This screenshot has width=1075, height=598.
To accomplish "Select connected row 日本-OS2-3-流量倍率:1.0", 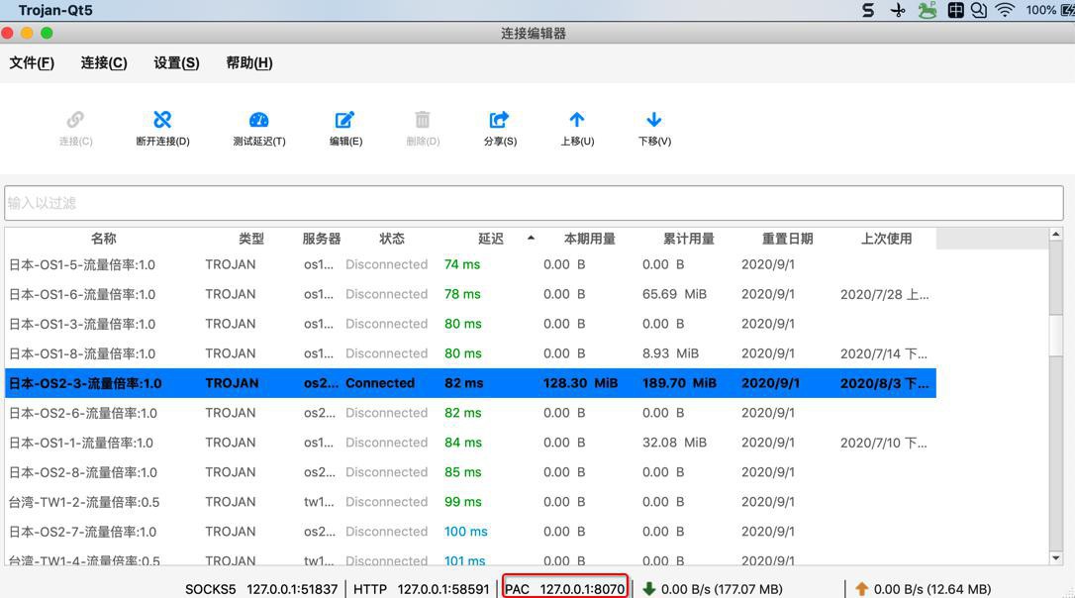I will tap(470, 383).
